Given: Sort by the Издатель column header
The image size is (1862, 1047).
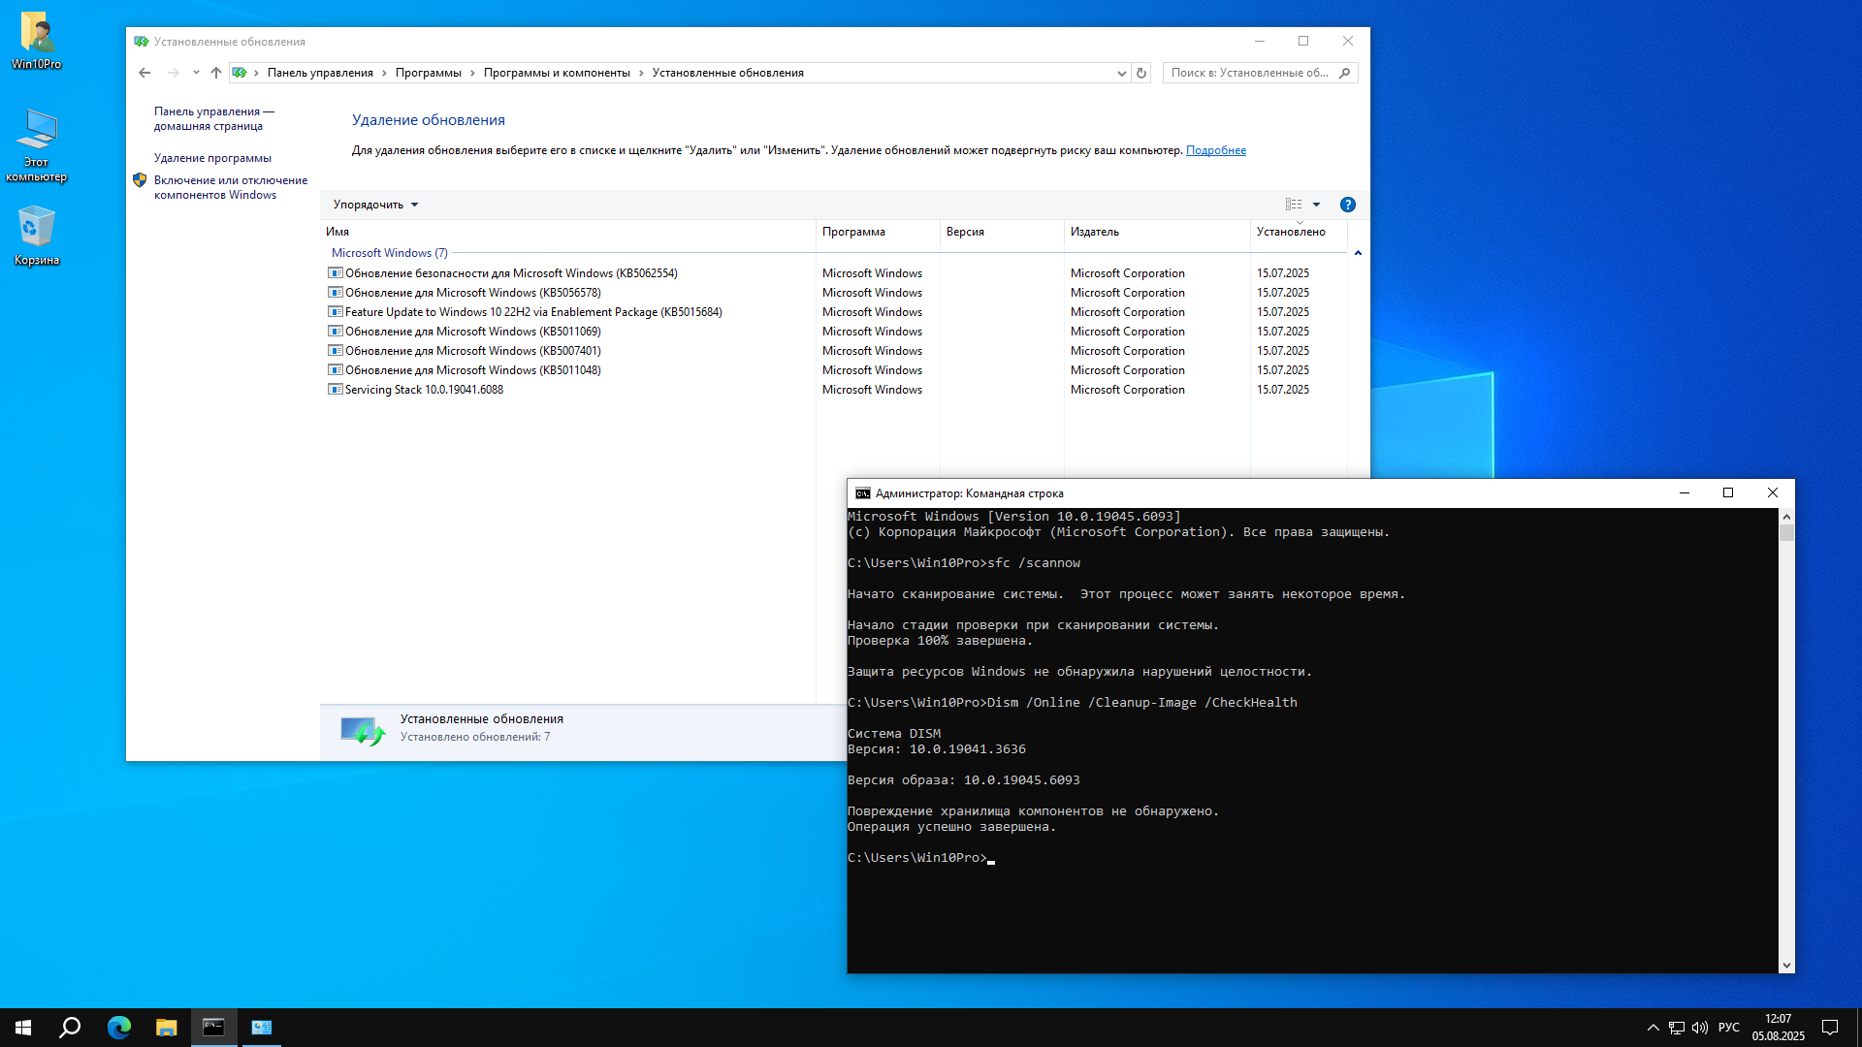Looking at the screenshot, I should coord(1157,232).
